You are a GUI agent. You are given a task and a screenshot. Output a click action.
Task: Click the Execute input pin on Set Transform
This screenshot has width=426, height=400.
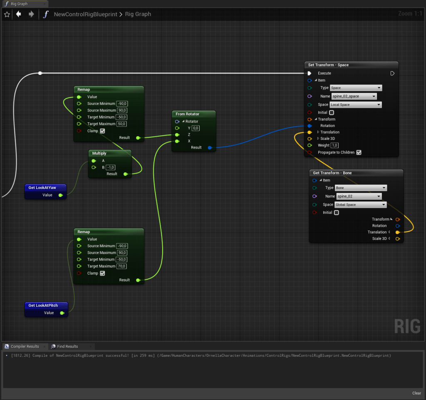310,73
